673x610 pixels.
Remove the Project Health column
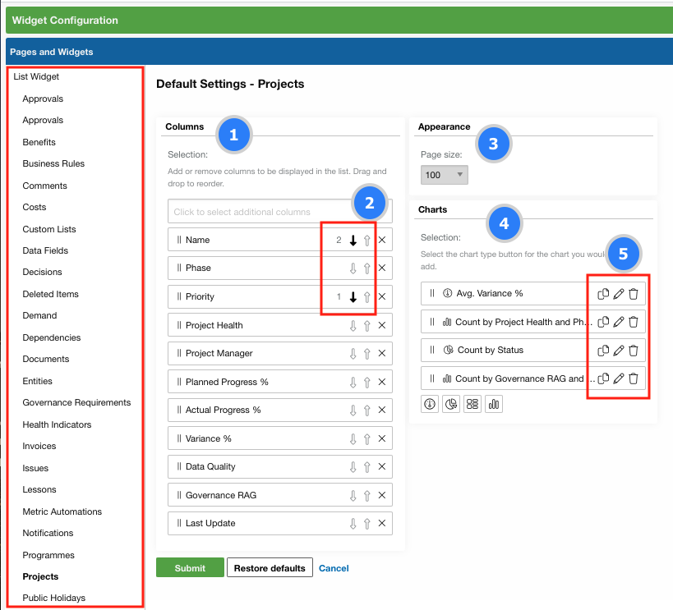[382, 325]
